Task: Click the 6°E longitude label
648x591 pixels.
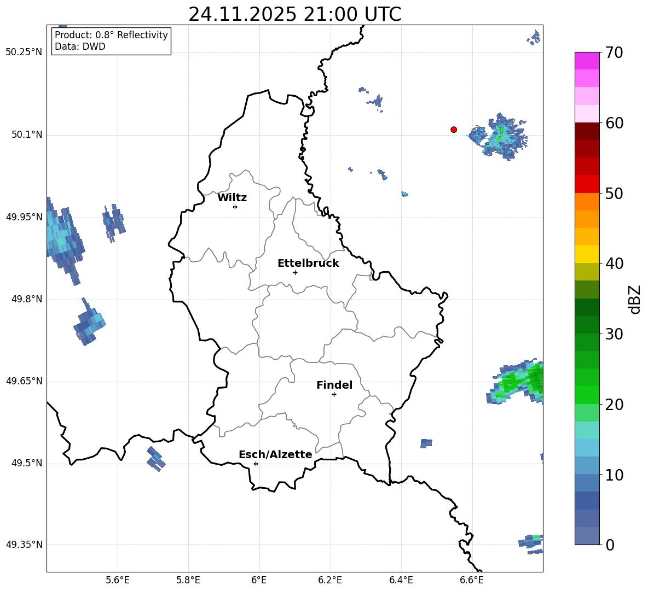Action: (x=259, y=581)
